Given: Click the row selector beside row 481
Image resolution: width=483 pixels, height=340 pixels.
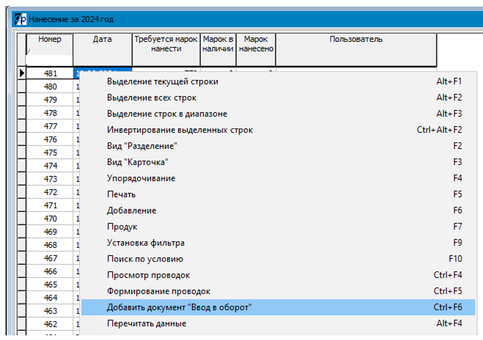Looking at the screenshot, I should pyautogui.click(x=22, y=73).
